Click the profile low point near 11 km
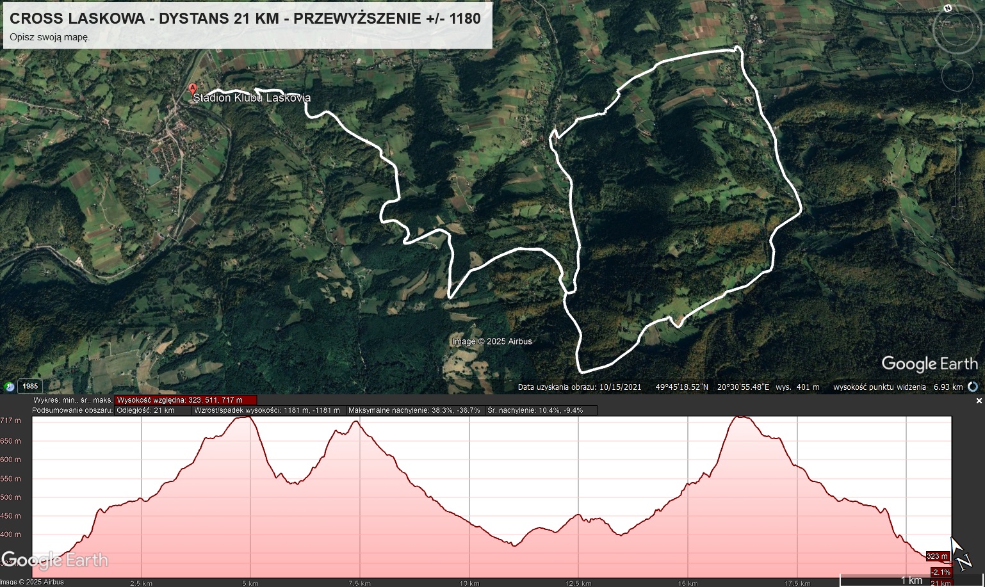 514,545
